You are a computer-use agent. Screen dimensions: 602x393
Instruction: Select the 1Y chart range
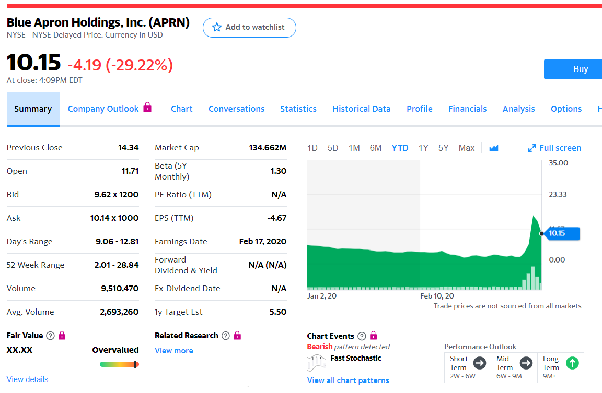coord(423,148)
